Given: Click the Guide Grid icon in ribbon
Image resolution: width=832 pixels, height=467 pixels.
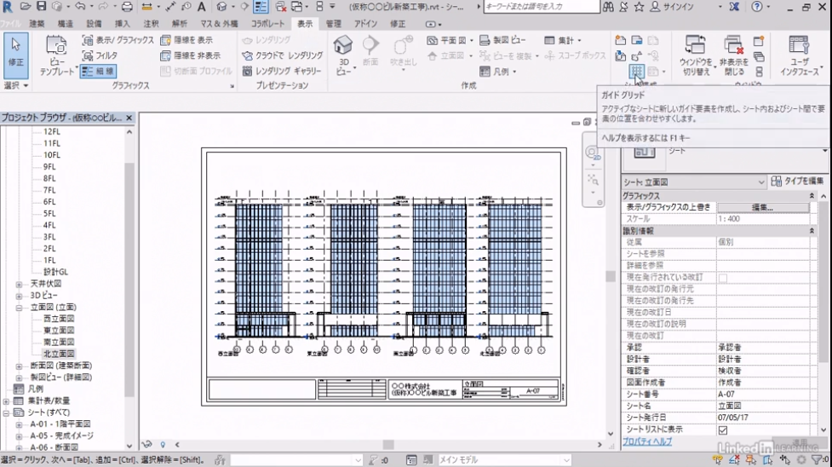Looking at the screenshot, I should point(635,72).
